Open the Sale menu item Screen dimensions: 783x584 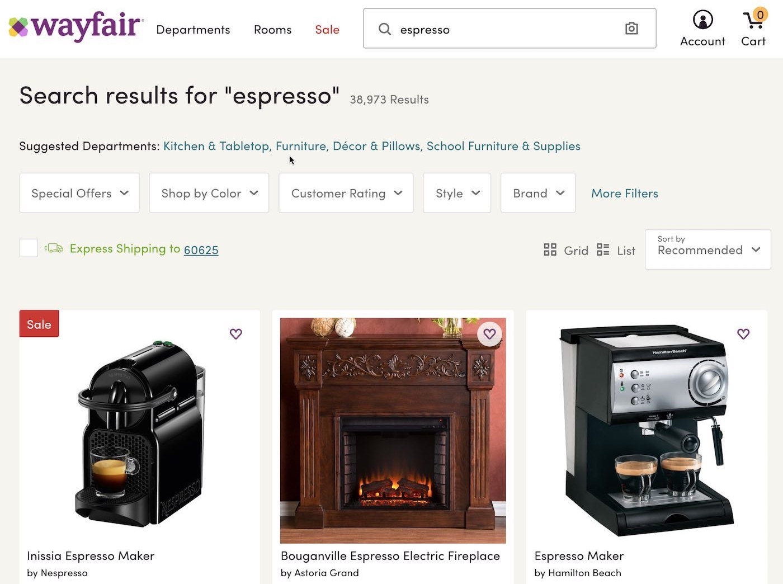[x=327, y=30]
